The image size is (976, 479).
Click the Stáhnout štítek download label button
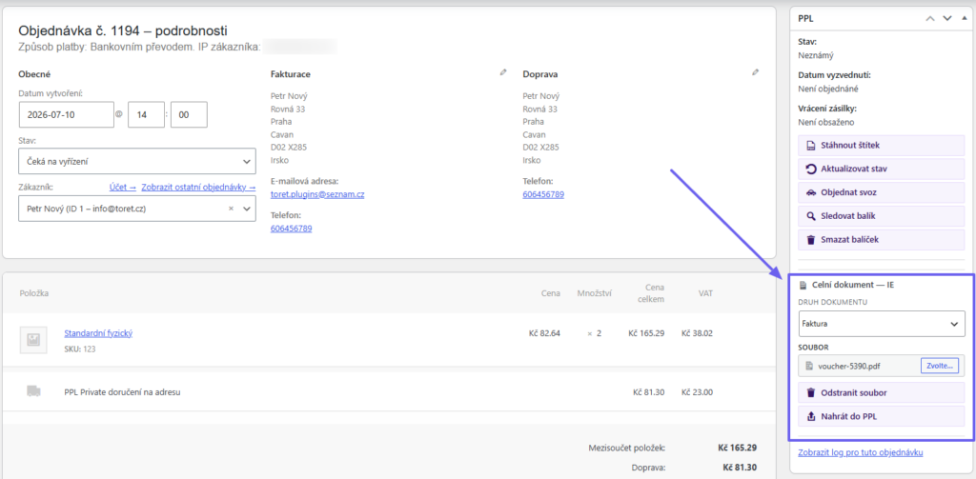[x=881, y=146]
